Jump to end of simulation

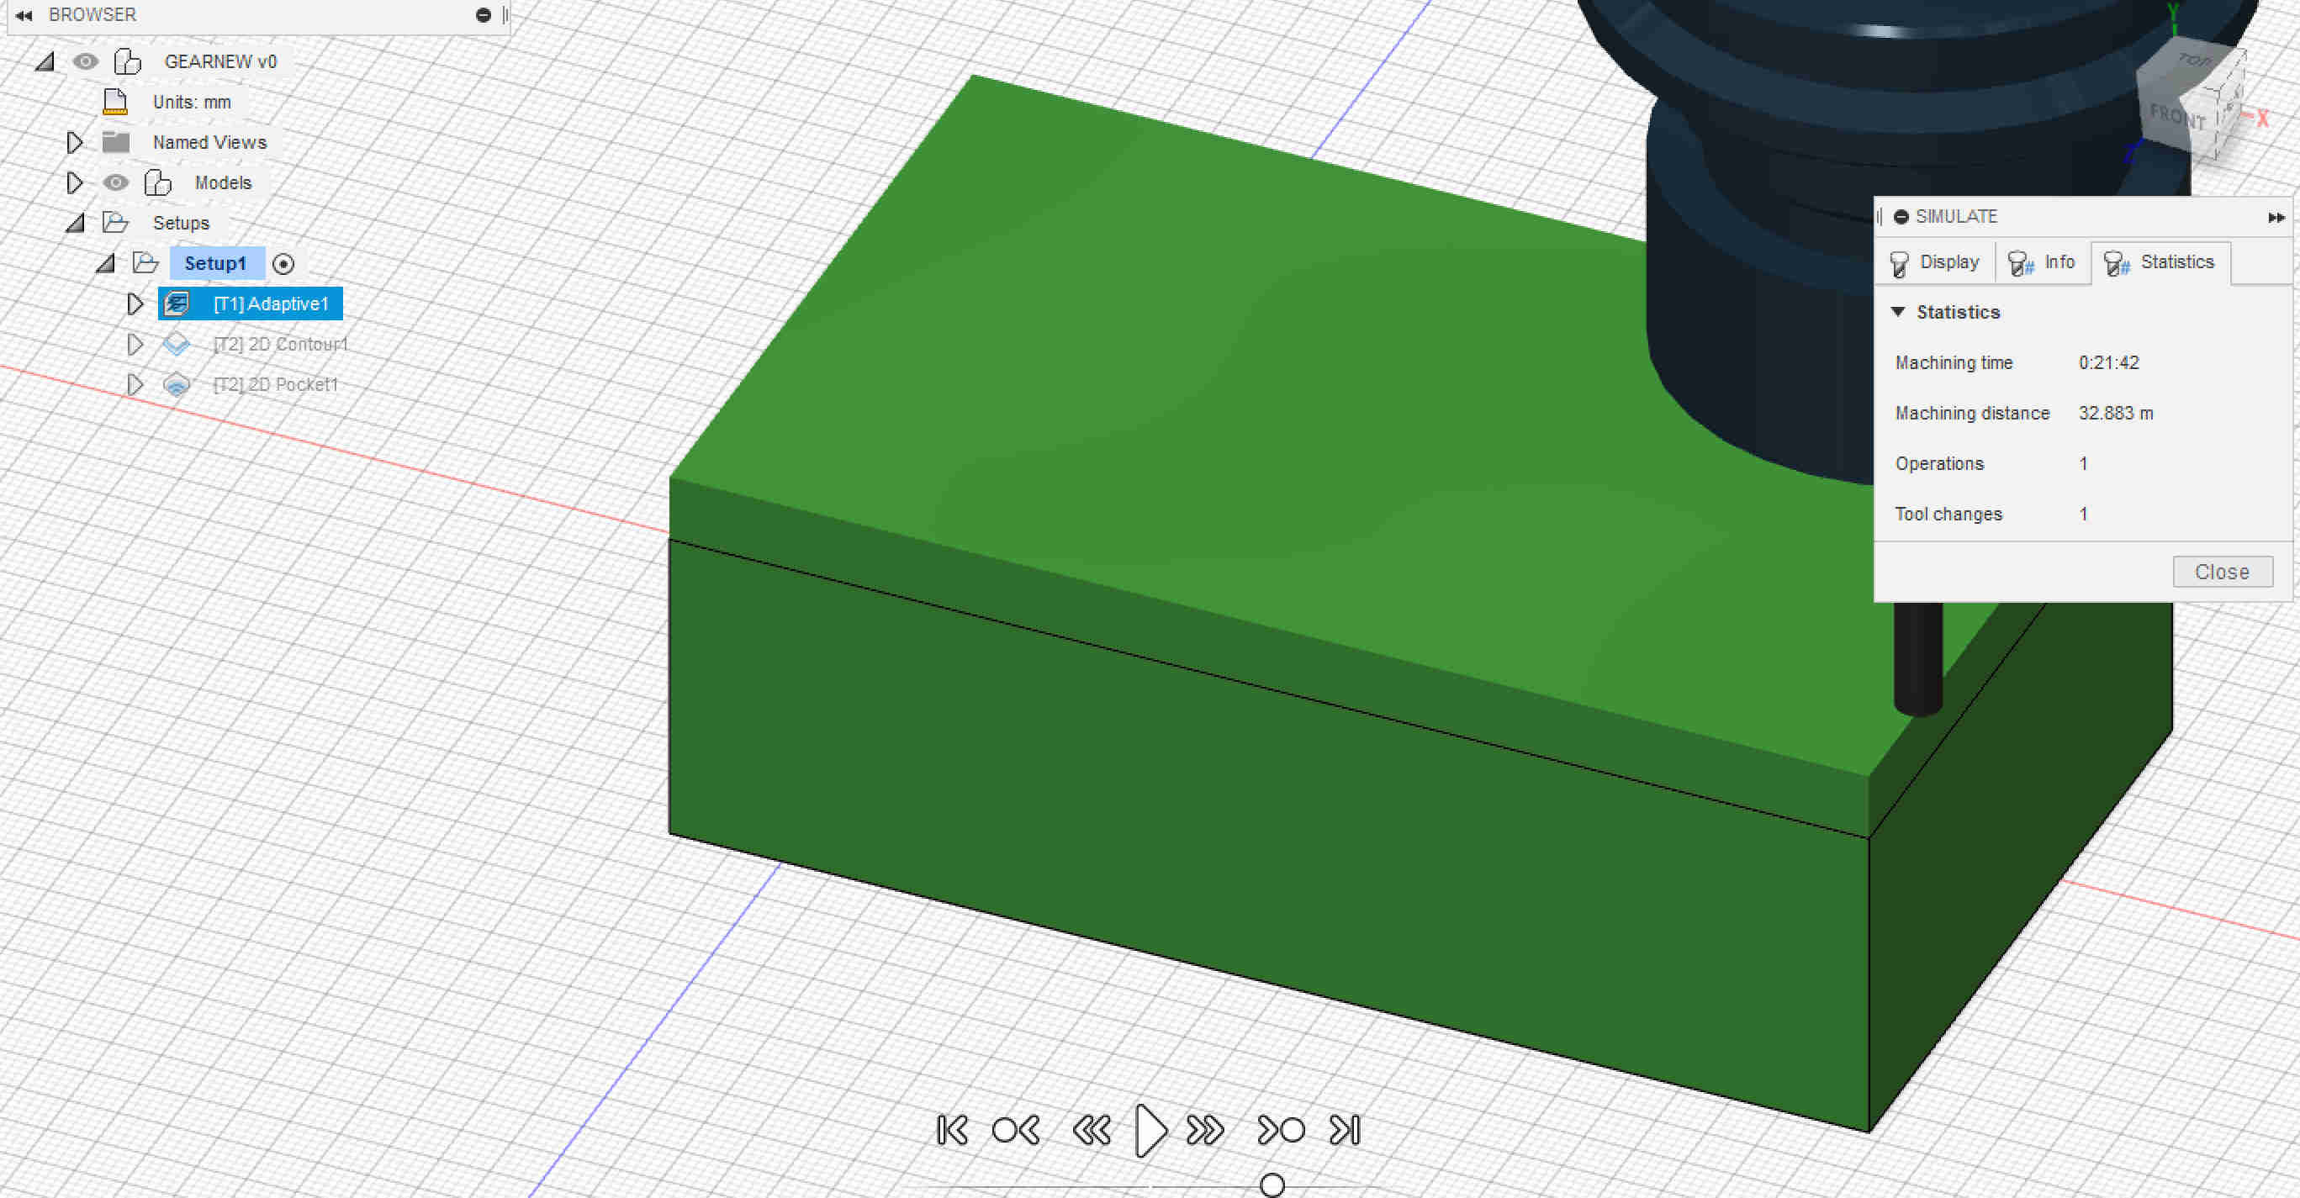(1345, 1130)
